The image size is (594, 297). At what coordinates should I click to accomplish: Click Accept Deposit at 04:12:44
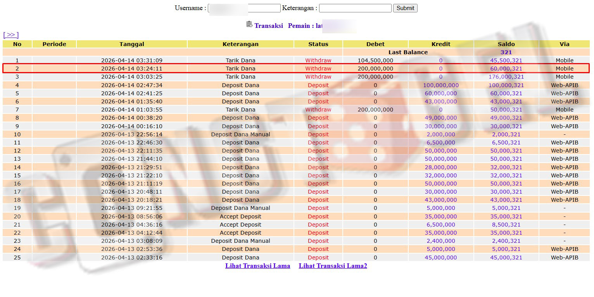(x=240, y=233)
